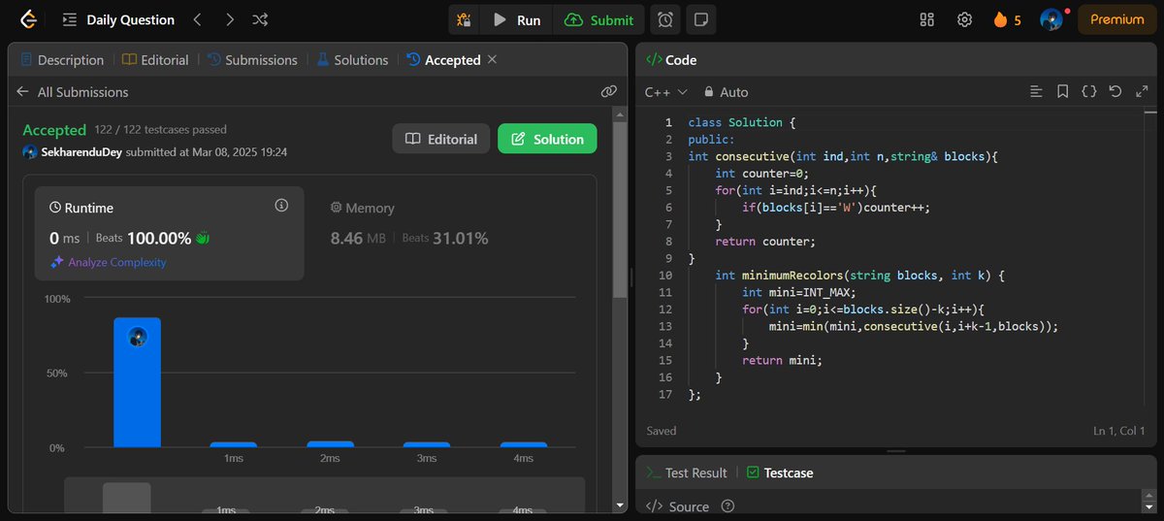Switch to the Description tab

tap(62, 60)
